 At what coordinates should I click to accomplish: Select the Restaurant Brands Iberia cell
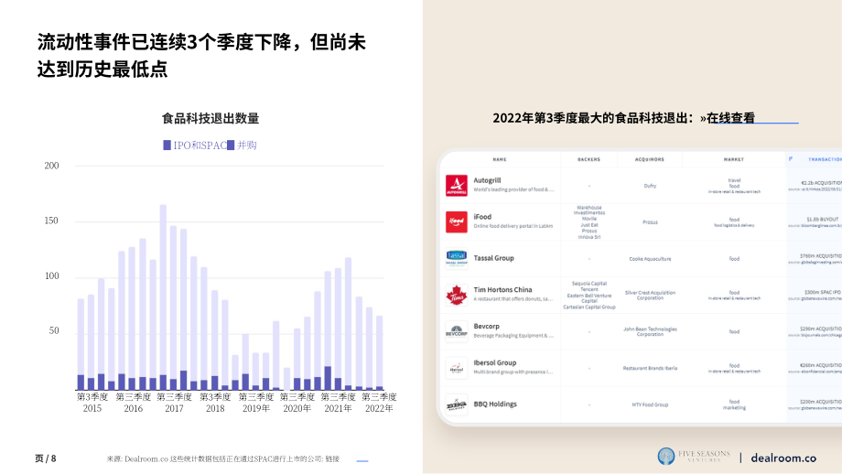coord(650,368)
